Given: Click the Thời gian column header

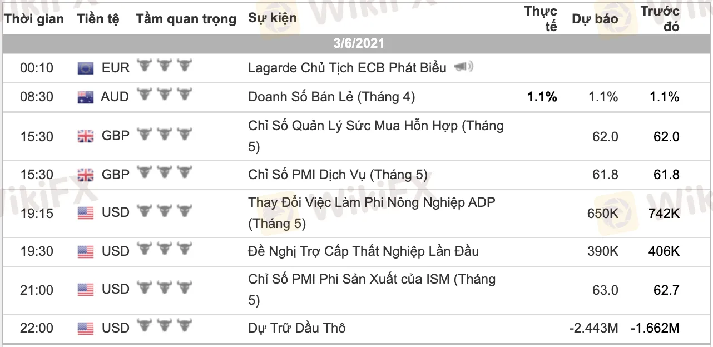Looking at the screenshot, I should click(x=34, y=19).
